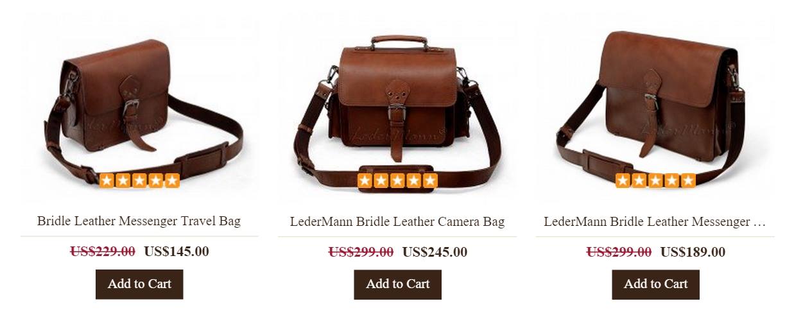Screen dimensions: 803x317
Task: Click the crossed-out US$229.00 price
Action: (x=103, y=252)
